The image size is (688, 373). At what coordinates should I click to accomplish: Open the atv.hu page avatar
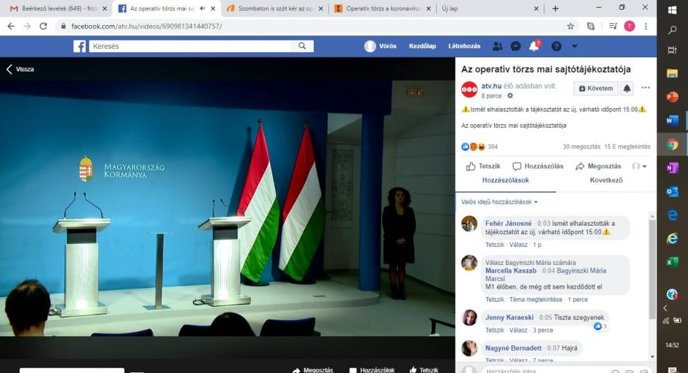pos(469,89)
